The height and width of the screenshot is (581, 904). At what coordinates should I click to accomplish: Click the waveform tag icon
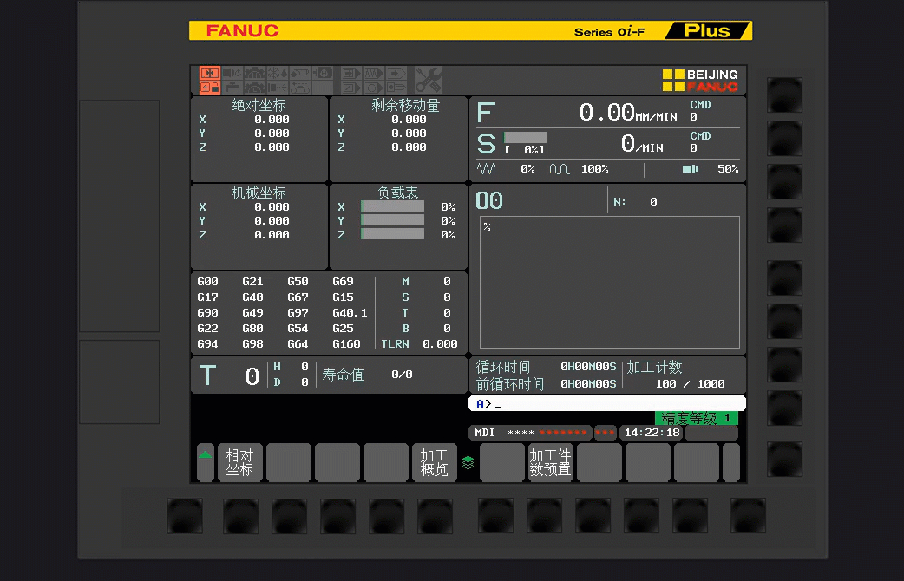coord(374,73)
